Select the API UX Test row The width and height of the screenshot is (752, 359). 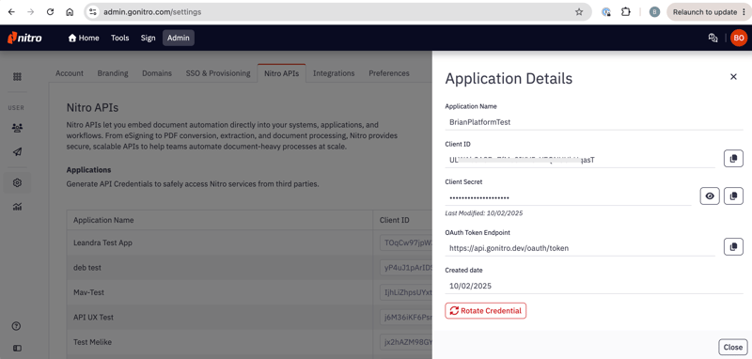coord(249,318)
